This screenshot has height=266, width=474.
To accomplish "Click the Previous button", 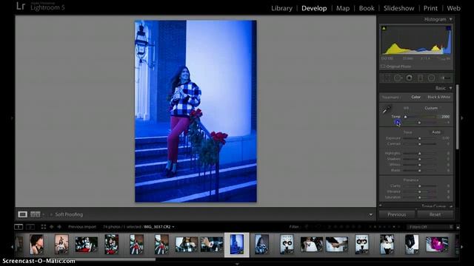I will tap(397, 214).
